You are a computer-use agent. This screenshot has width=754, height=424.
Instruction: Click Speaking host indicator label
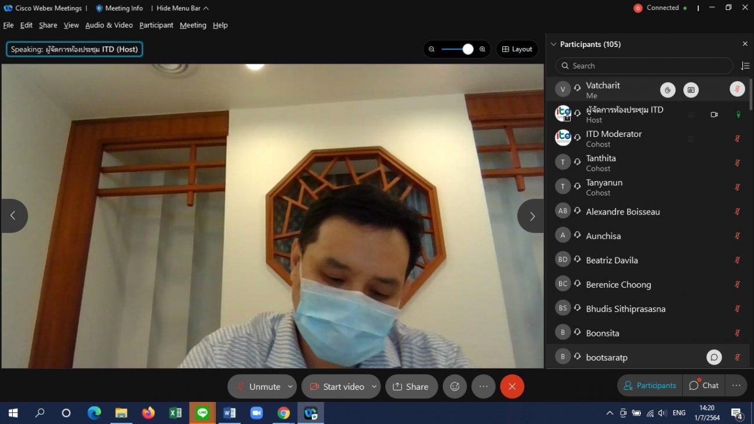(x=74, y=49)
